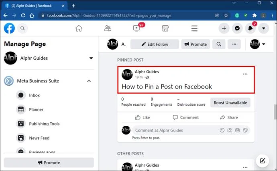This screenshot has height=171, width=277.
Task: Open the Facebook Watch video icon
Action: [x=136, y=28]
